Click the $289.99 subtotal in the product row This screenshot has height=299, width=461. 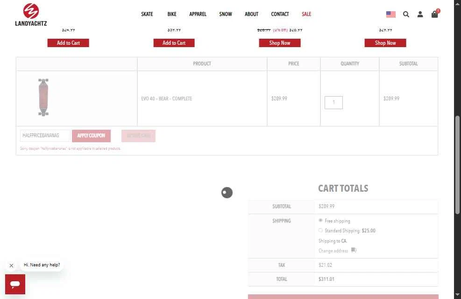391,99
